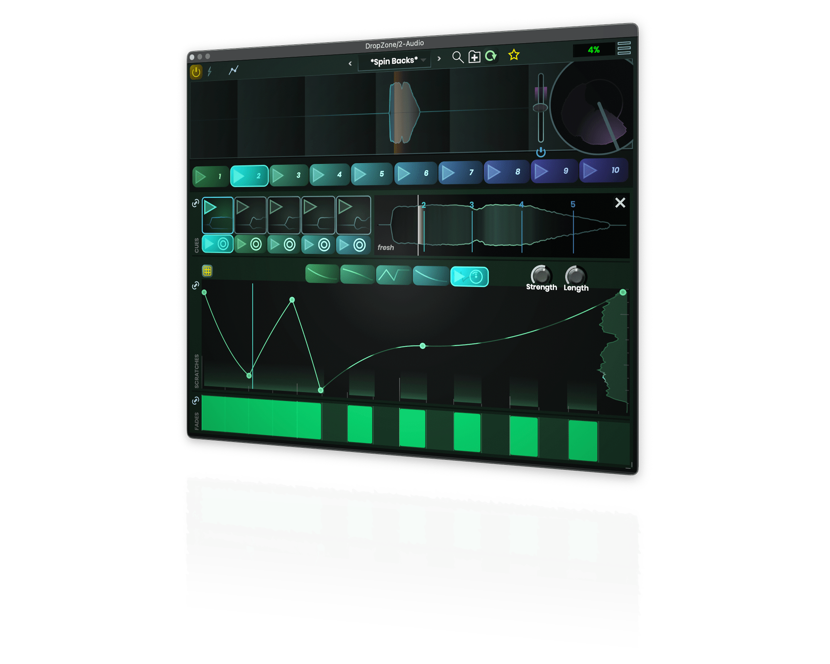
Task: Close the fresh sample waveform panel
Action: coord(620,203)
